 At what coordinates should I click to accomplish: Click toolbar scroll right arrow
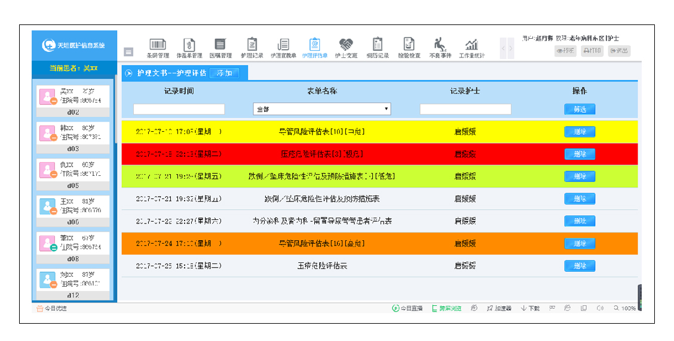coord(510,48)
